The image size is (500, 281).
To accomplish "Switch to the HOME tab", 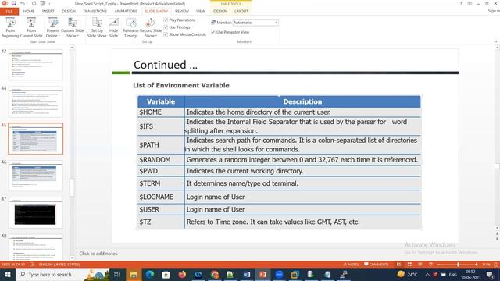I will coord(29,11).
